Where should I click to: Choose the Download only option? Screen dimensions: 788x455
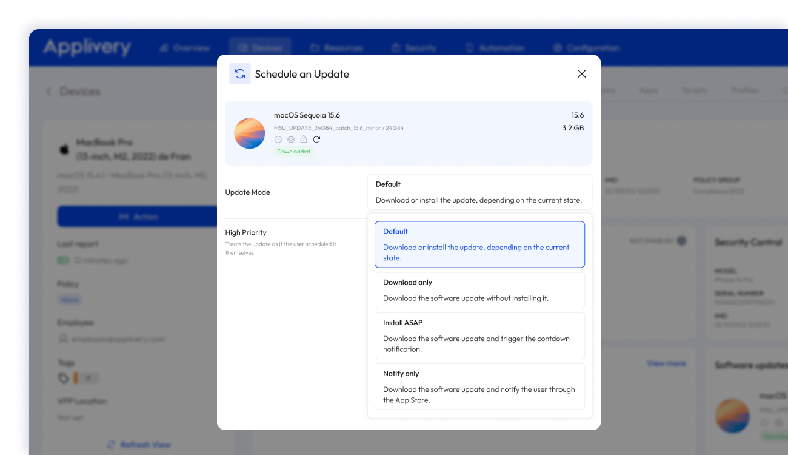click(x=479, y=290)
